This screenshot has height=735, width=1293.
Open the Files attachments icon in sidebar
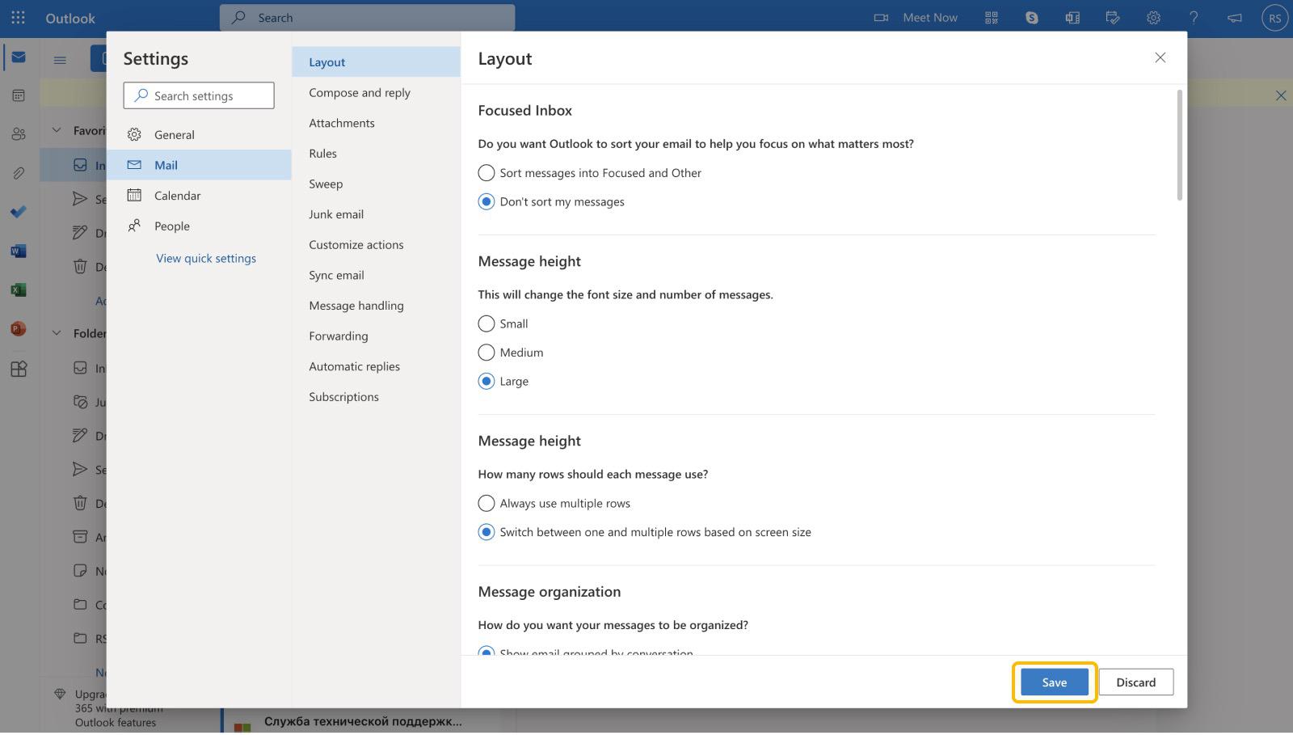tap(18, 172)
